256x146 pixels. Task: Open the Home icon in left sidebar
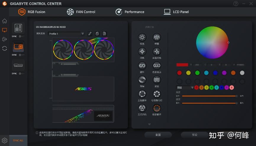click(x=4, y=21)
